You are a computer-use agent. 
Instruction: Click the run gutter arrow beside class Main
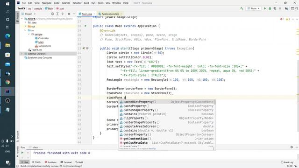point(85,26)
